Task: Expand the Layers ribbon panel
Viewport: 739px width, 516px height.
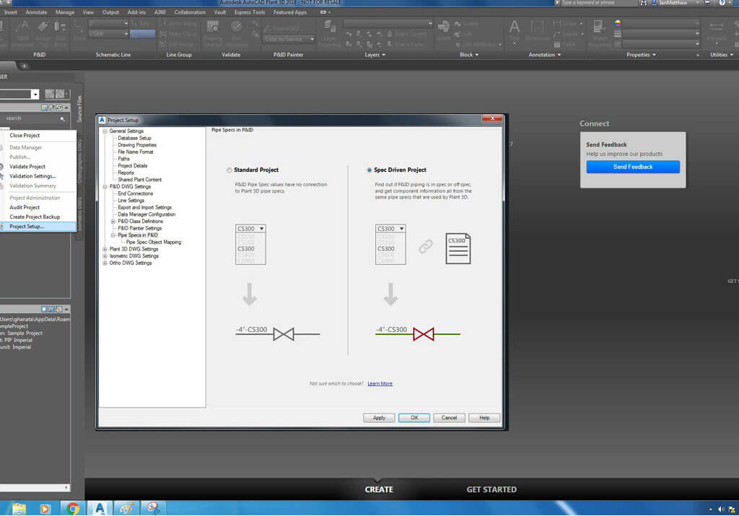Action: tap(375, 55)
